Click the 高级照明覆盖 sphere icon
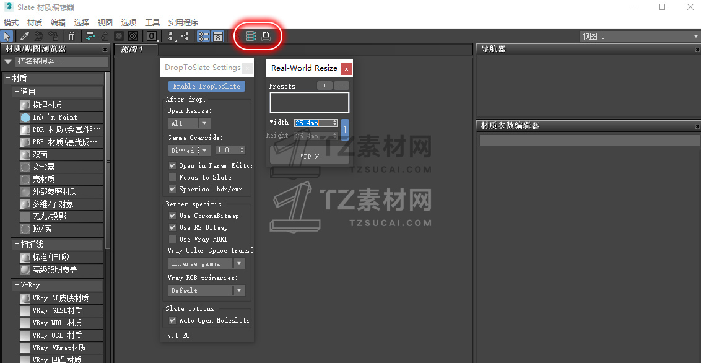 [x=25, y=270]
